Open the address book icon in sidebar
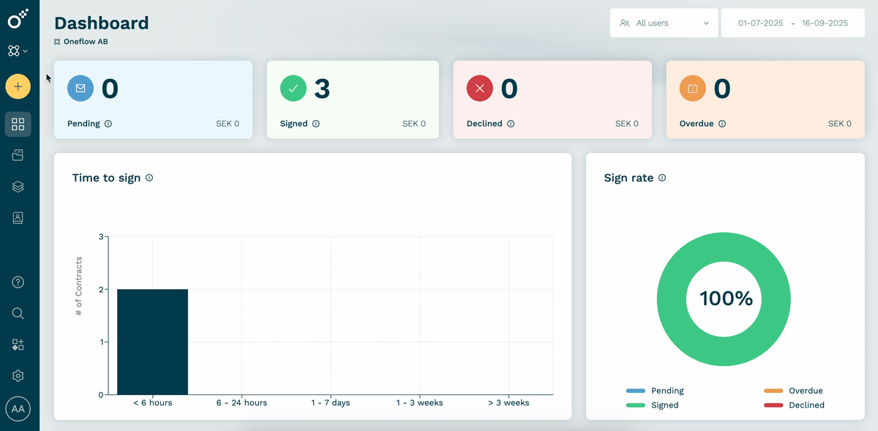 (18, 218)
